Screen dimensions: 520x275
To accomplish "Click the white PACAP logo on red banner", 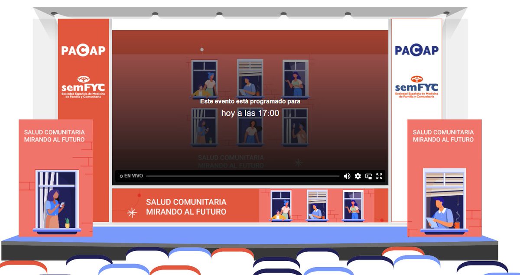I will coord(83,50).
